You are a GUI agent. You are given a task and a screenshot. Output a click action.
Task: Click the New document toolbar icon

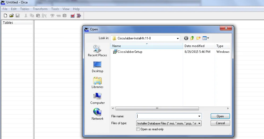tap(5, 16)
